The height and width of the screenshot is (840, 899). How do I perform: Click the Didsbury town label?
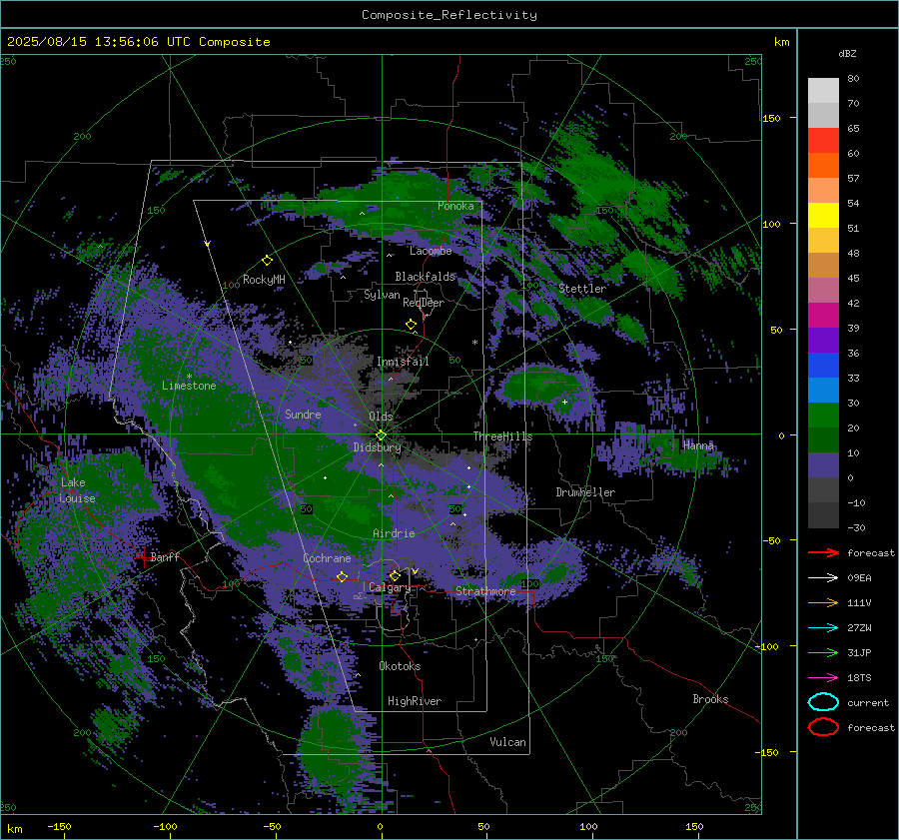coord(378,447)
